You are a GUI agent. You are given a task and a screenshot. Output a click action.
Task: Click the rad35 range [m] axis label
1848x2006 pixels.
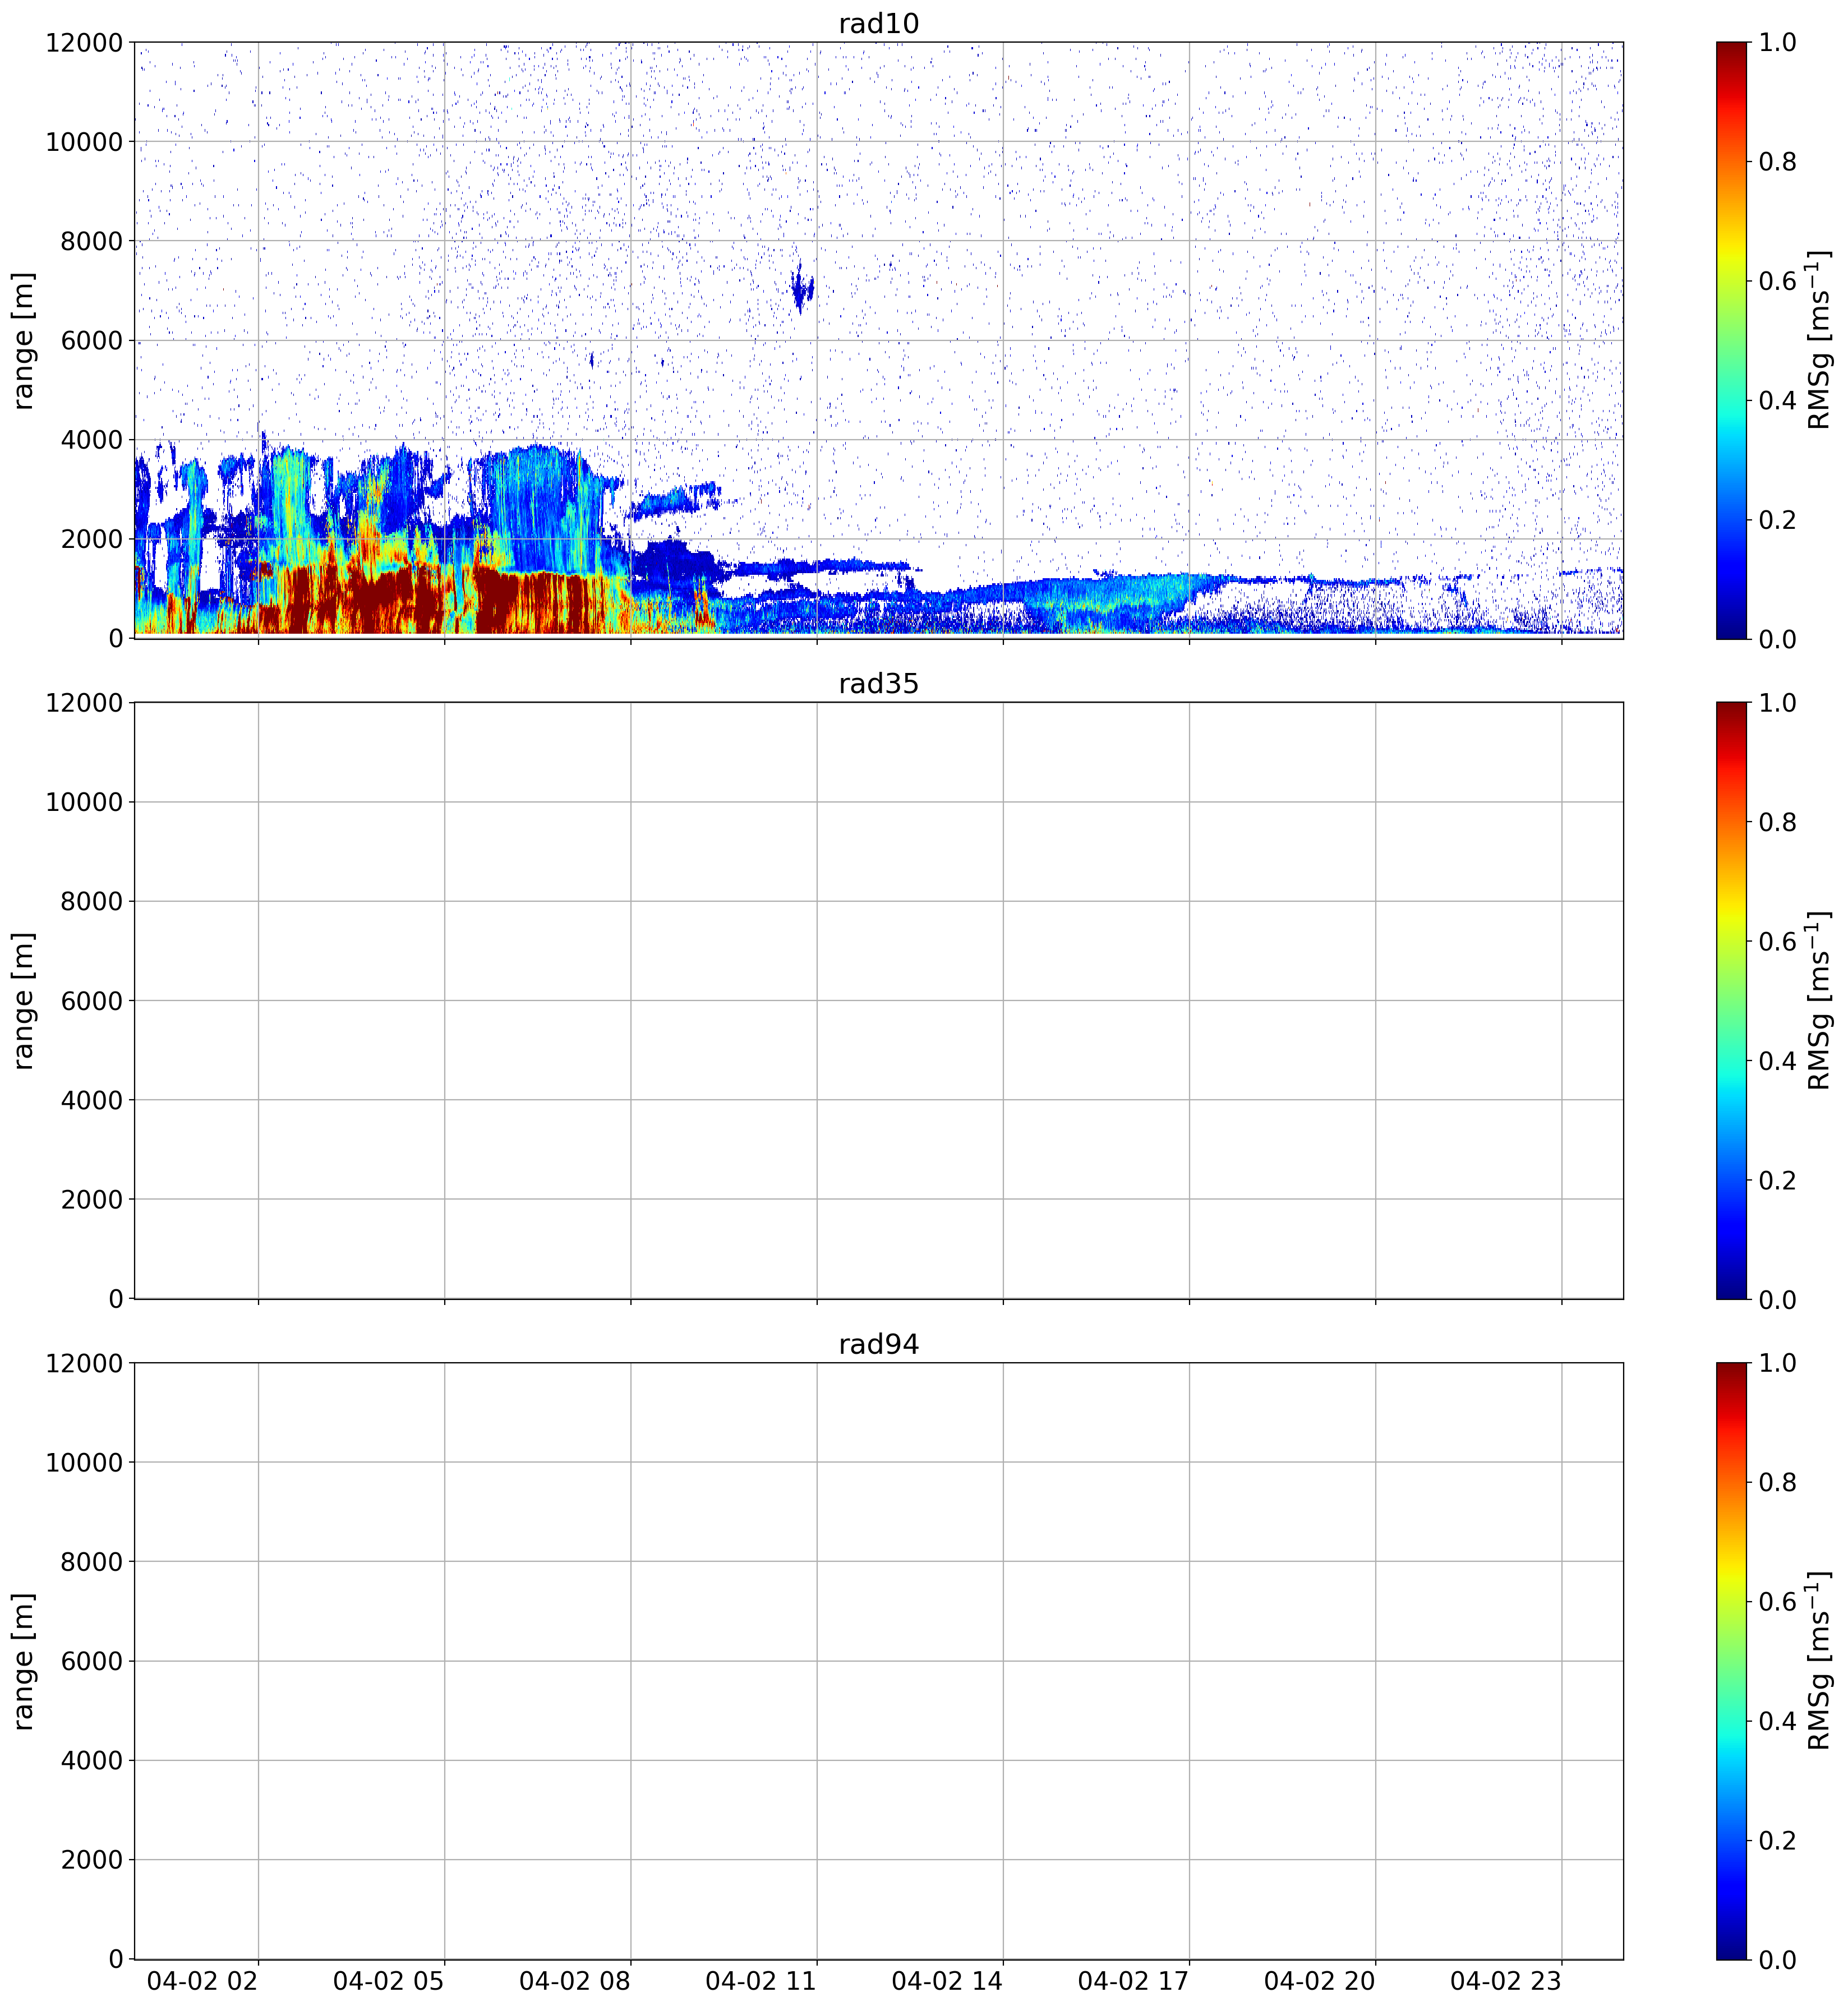(x=23, y=1000)
